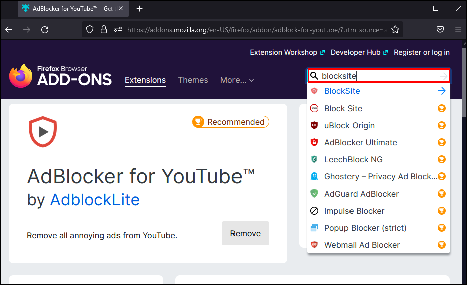Image resolution: width=467 pixels, height=285 pixels.
Task: Click trophy badge next to uBlock Origin
Action: 442,125
